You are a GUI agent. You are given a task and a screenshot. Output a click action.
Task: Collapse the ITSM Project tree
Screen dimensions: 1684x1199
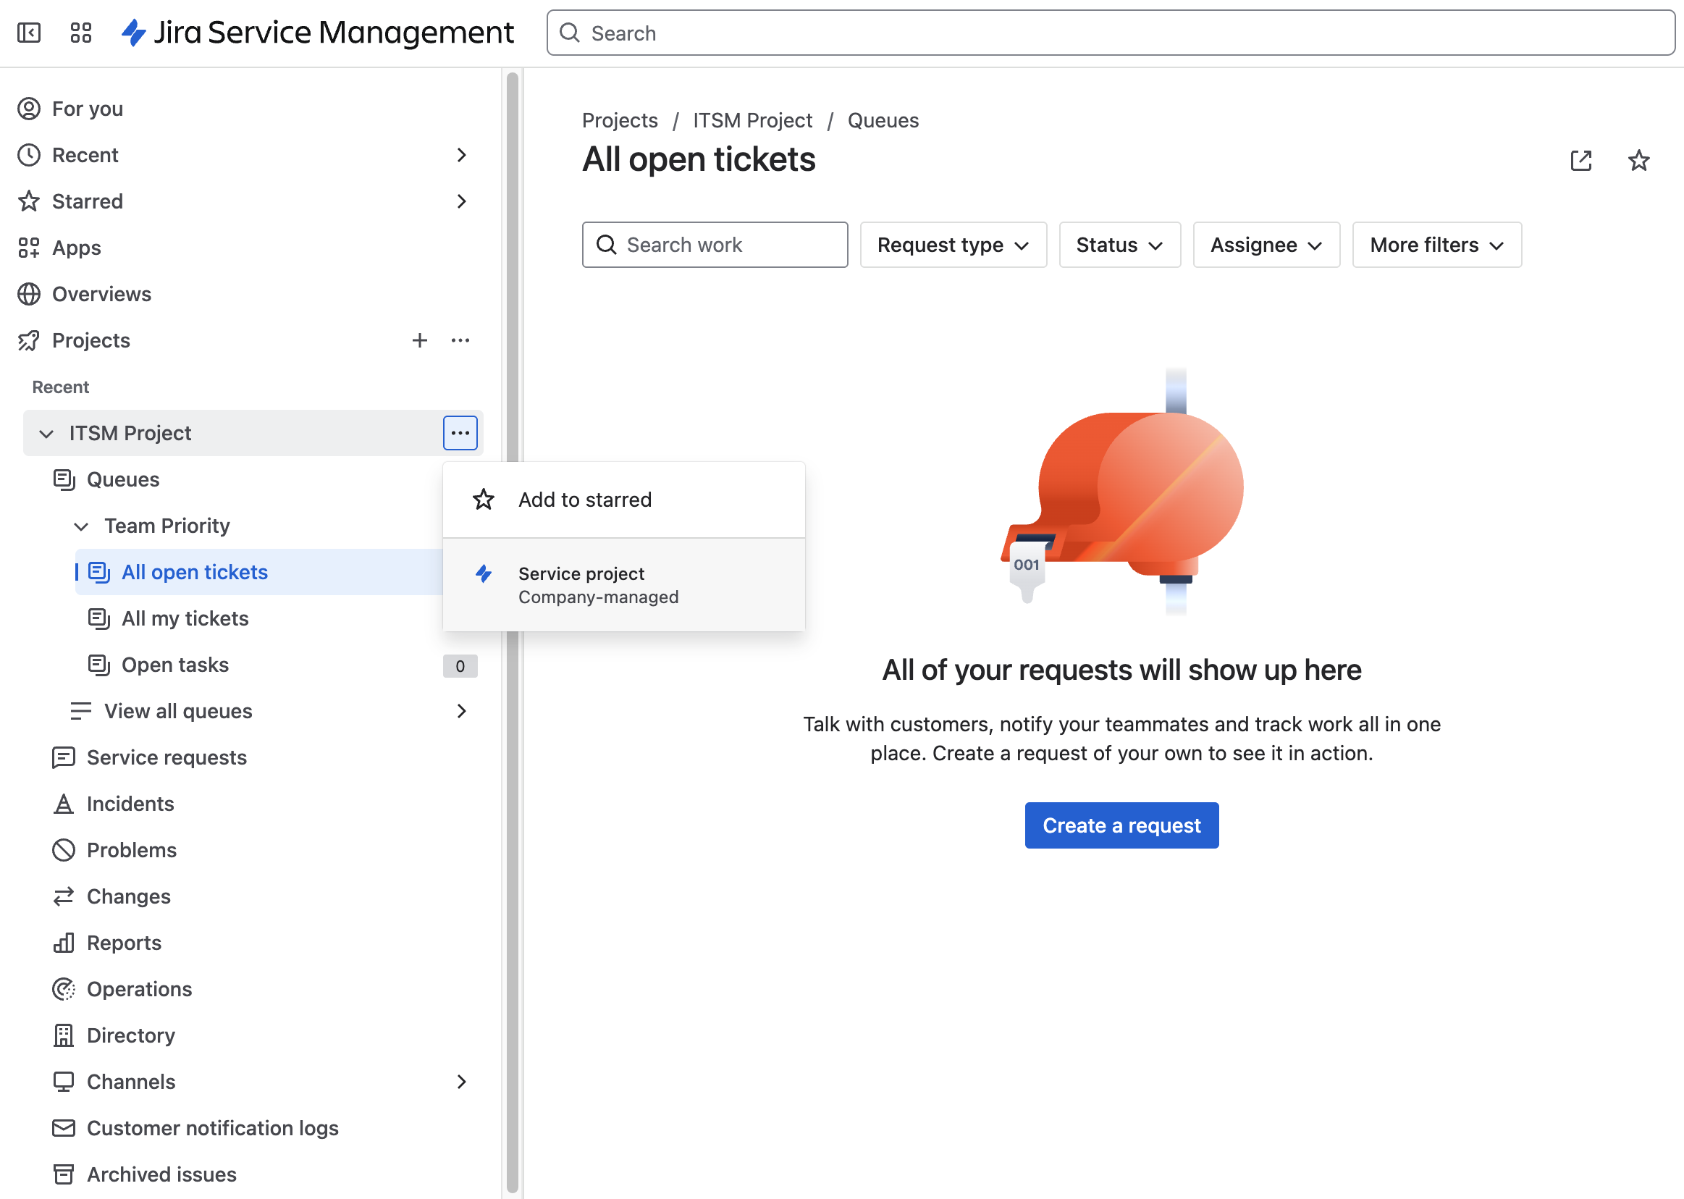(x=46, y=434)
